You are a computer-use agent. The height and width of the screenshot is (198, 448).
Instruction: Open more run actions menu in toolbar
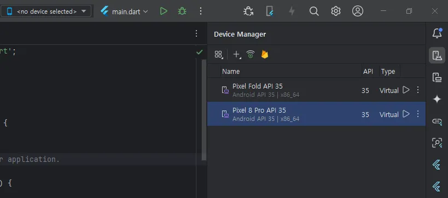coord(201,11)
